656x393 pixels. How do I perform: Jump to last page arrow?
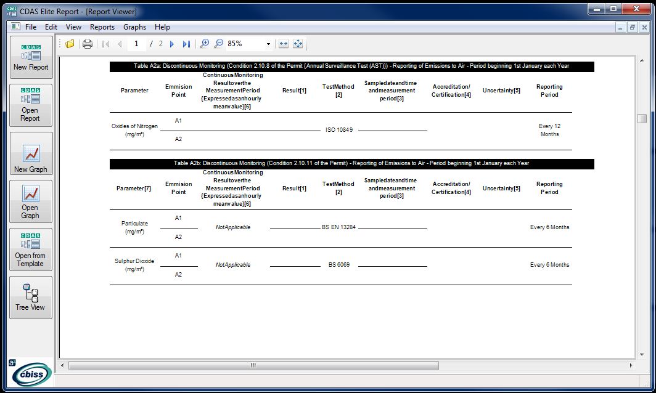point(186,44)
